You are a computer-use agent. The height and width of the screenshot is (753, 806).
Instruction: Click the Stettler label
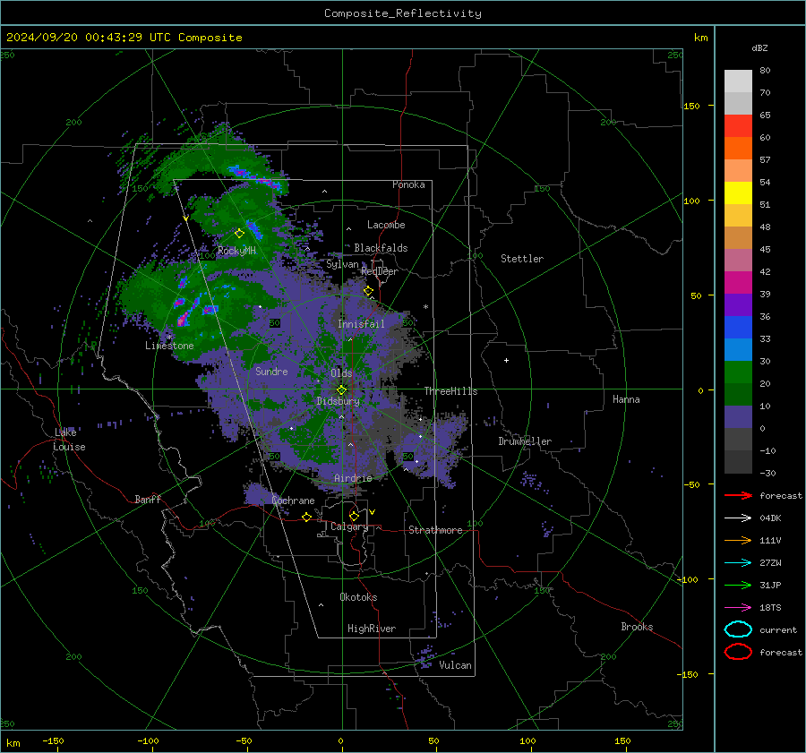click(522, 259)
